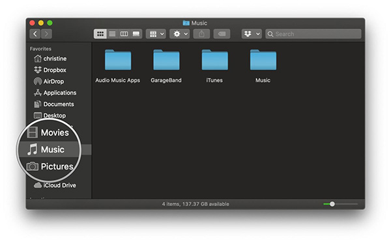Viewport: 391px width, 243px height.
Task: Click the Edit Tags toolbar button
Action: coord(222,34)
